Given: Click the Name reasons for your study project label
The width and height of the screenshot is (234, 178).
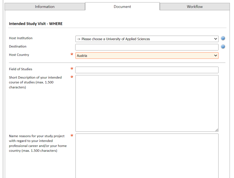Looking at the screenshot, I should coord(38,143).
